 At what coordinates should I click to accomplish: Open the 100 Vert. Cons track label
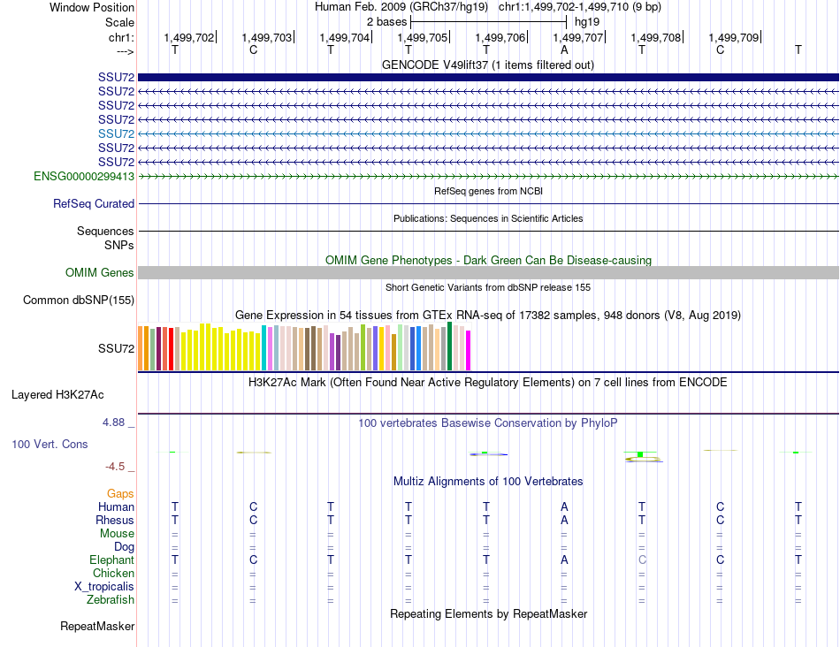(50, 444)
